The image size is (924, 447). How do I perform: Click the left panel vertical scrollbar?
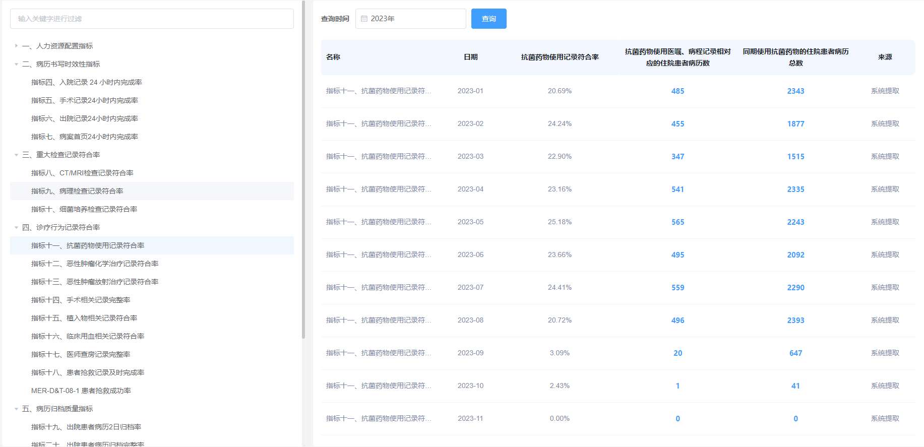[303, 169]
